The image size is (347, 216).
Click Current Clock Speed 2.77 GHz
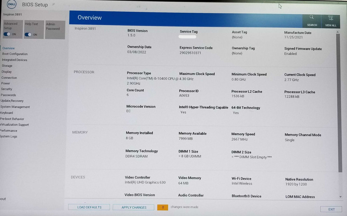point(291,80)
